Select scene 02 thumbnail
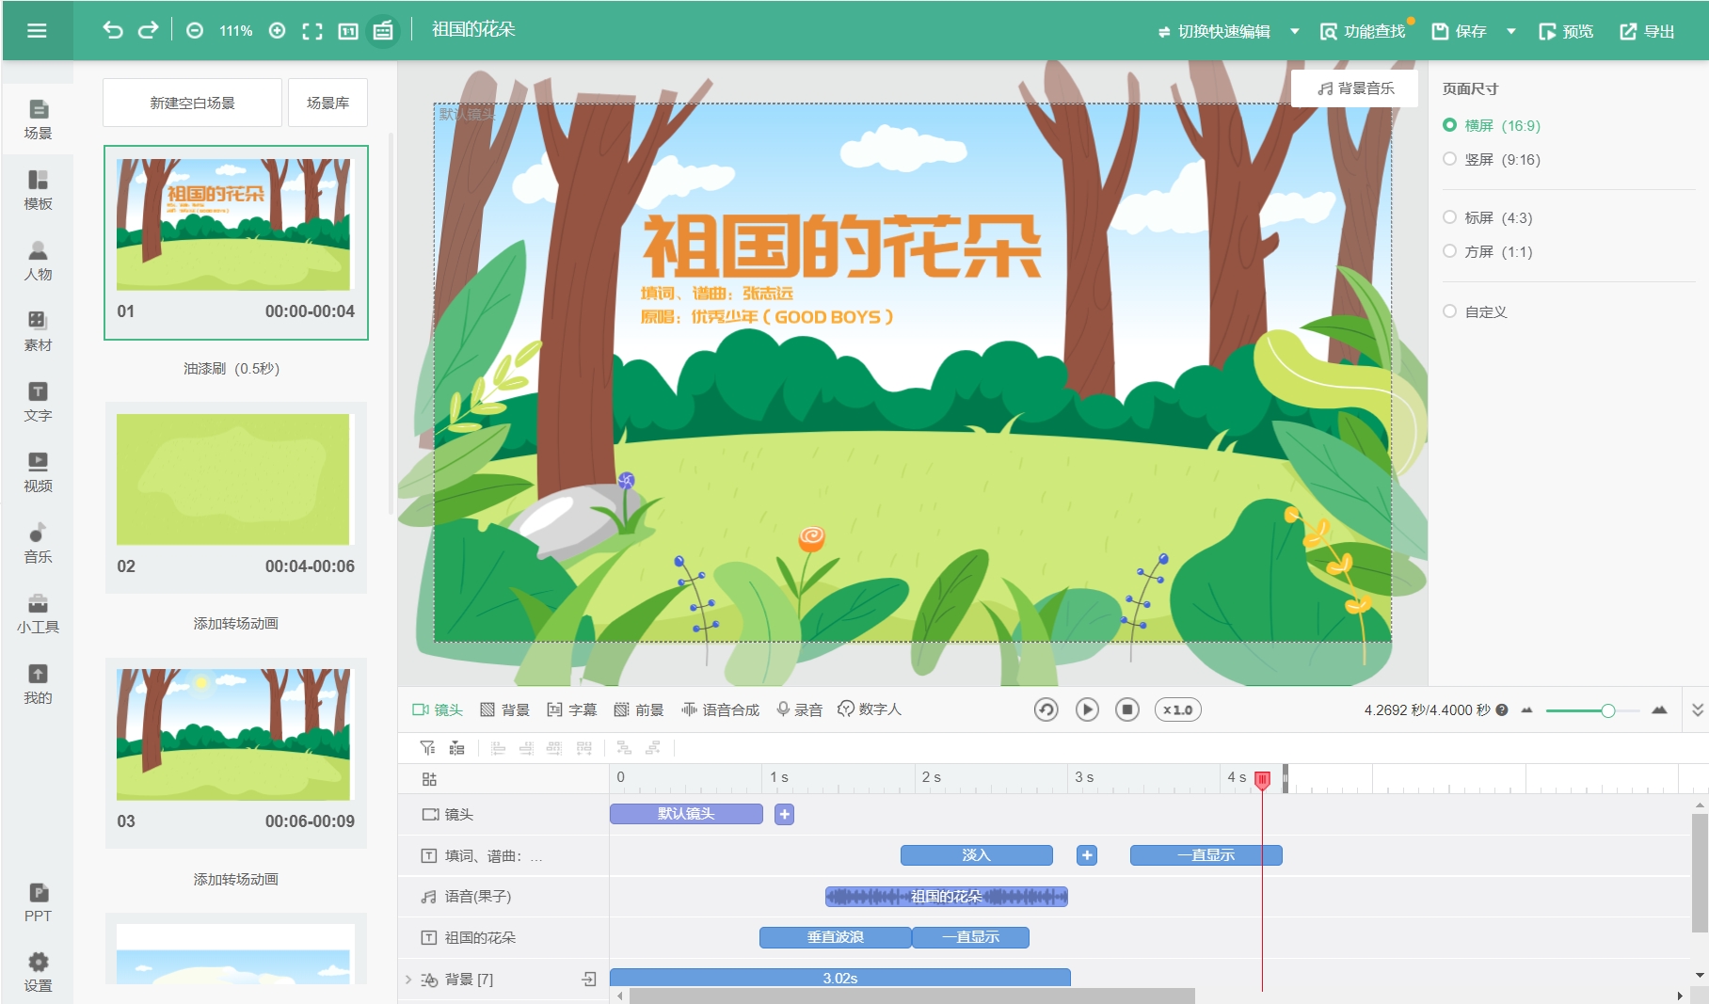This screenshot has width=1709, height=1004. pos(235,497)
